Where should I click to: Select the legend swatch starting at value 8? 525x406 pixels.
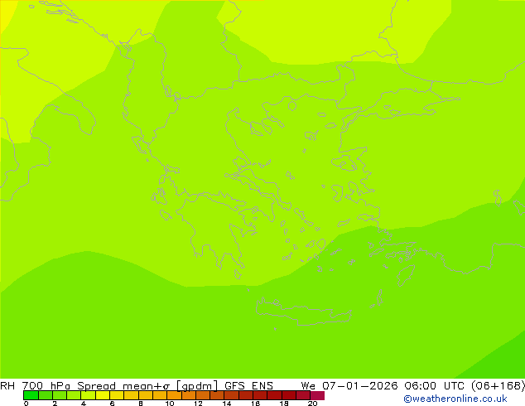(x=146, y=395)
